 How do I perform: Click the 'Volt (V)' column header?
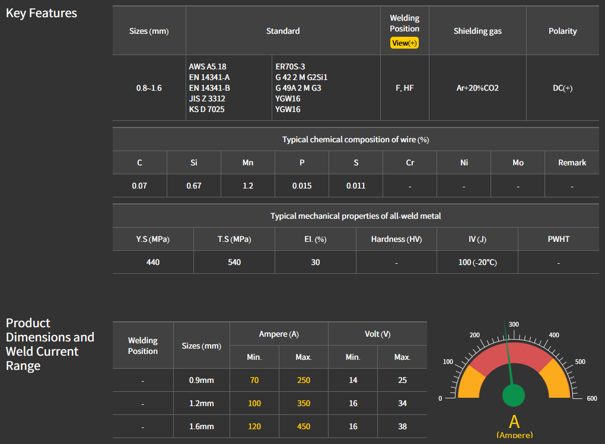click(377, 334)
